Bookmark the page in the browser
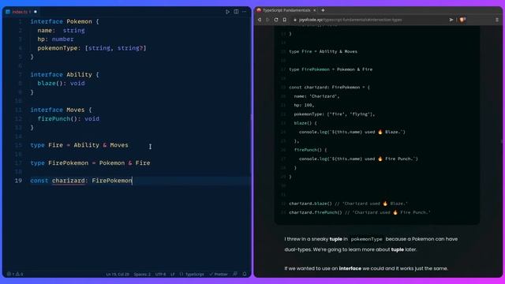This screenshot has width=505, height=284. click(x=285, y=20)
